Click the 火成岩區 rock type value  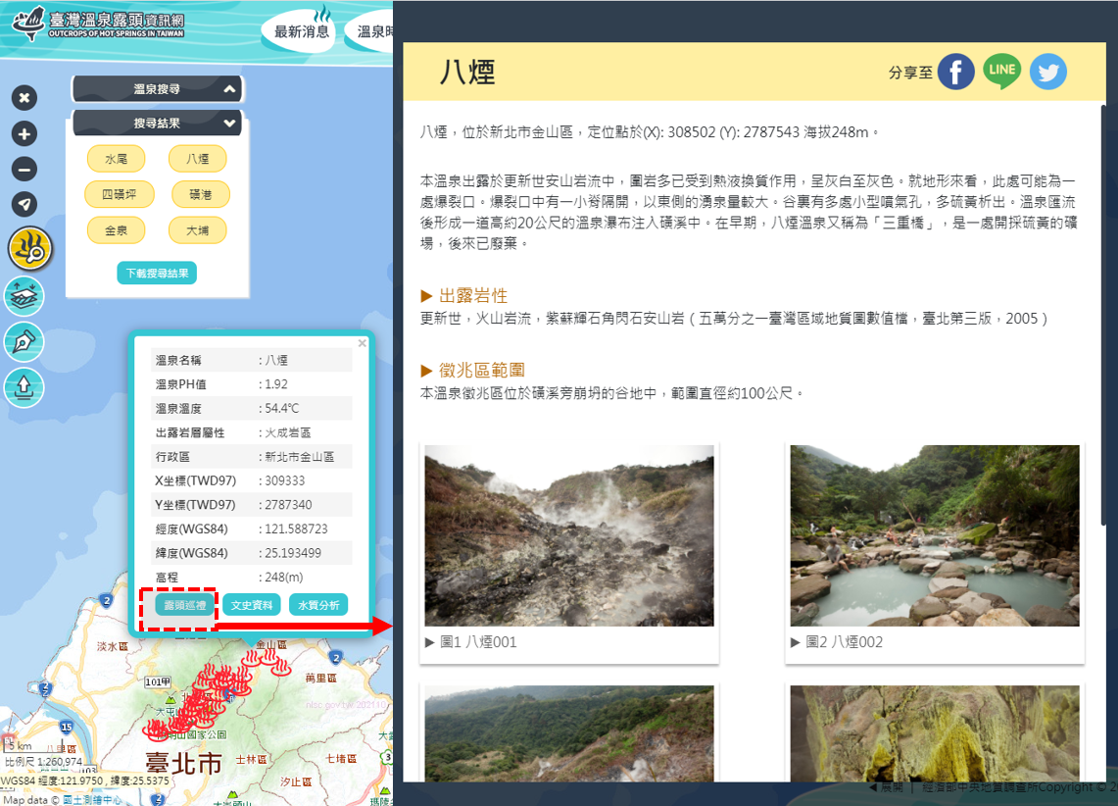(288, 432)
